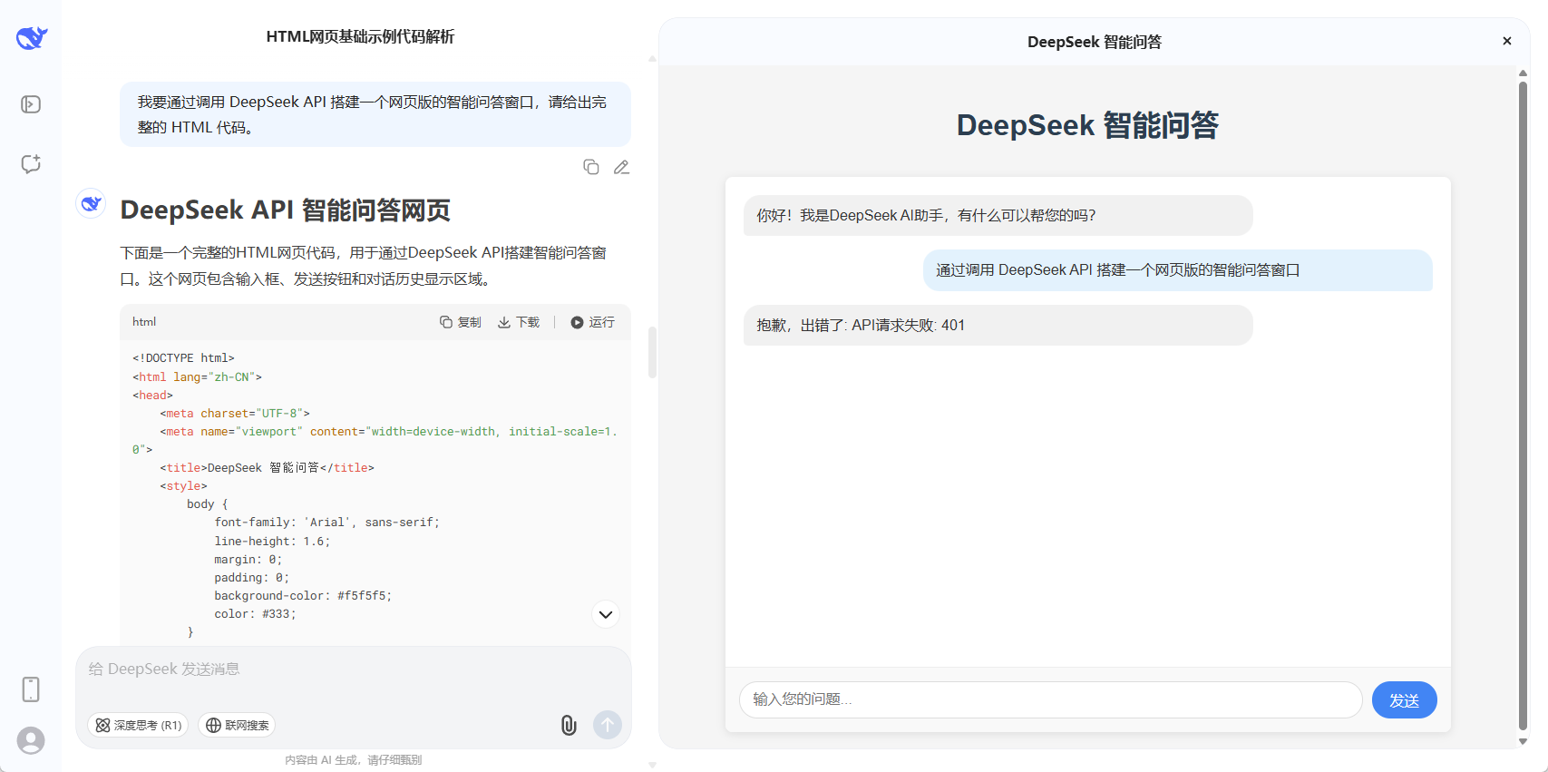Click the user prompt bubble in the chat

(x=375, y=114)
